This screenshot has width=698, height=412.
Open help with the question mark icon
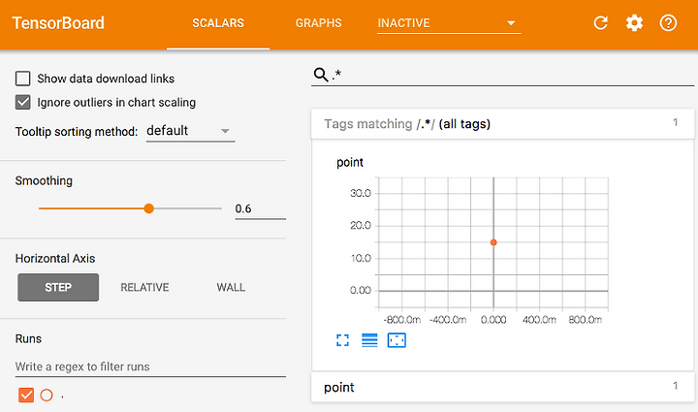tap(668, 22)
